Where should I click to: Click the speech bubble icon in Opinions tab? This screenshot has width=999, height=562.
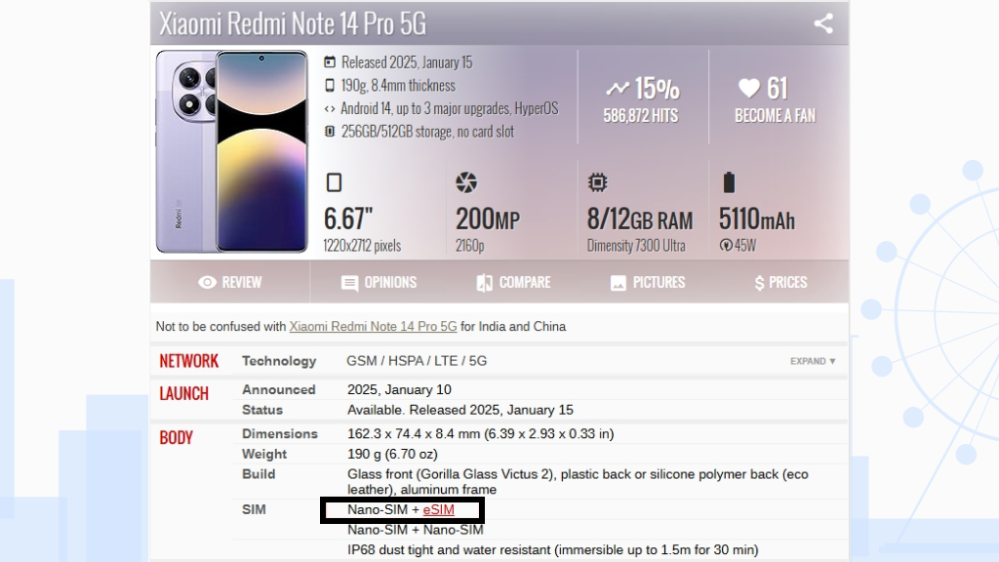(x=349, y=283)
